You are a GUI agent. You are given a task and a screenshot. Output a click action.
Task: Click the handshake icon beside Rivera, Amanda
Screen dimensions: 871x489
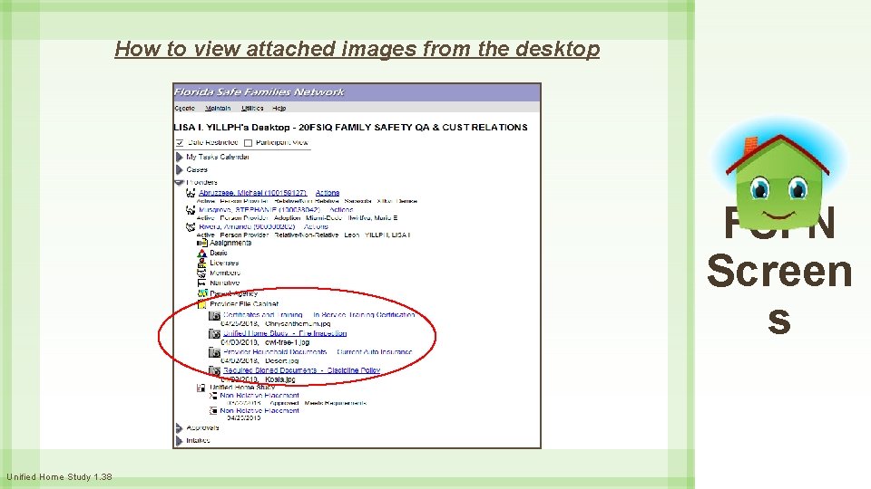pos(191,226)
